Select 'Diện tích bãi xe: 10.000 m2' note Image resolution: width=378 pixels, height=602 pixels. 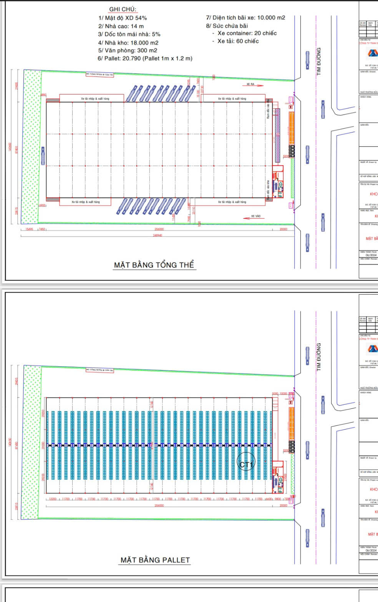click(x=245, y=18)
